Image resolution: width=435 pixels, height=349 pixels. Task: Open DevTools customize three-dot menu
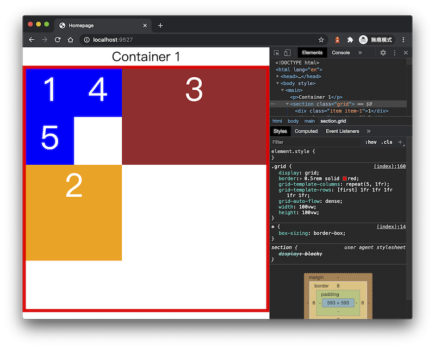pos(395,53)
